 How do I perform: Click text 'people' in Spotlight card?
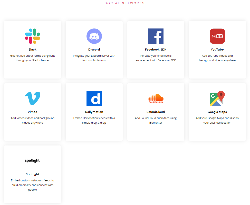click(x=33, y=190)
